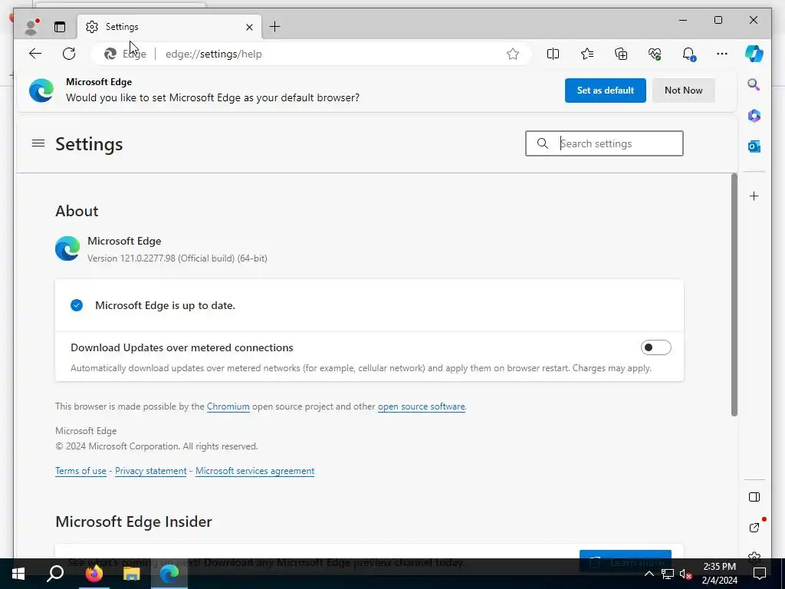Open the Windows Start menu
Screen dimensions: 785x589
[18, 574]
